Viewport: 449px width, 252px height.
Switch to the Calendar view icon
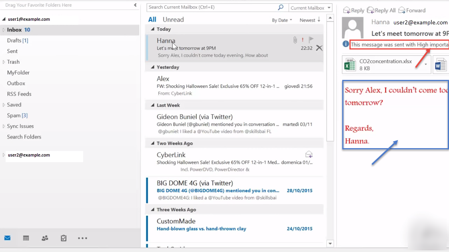tap(26, 238)
